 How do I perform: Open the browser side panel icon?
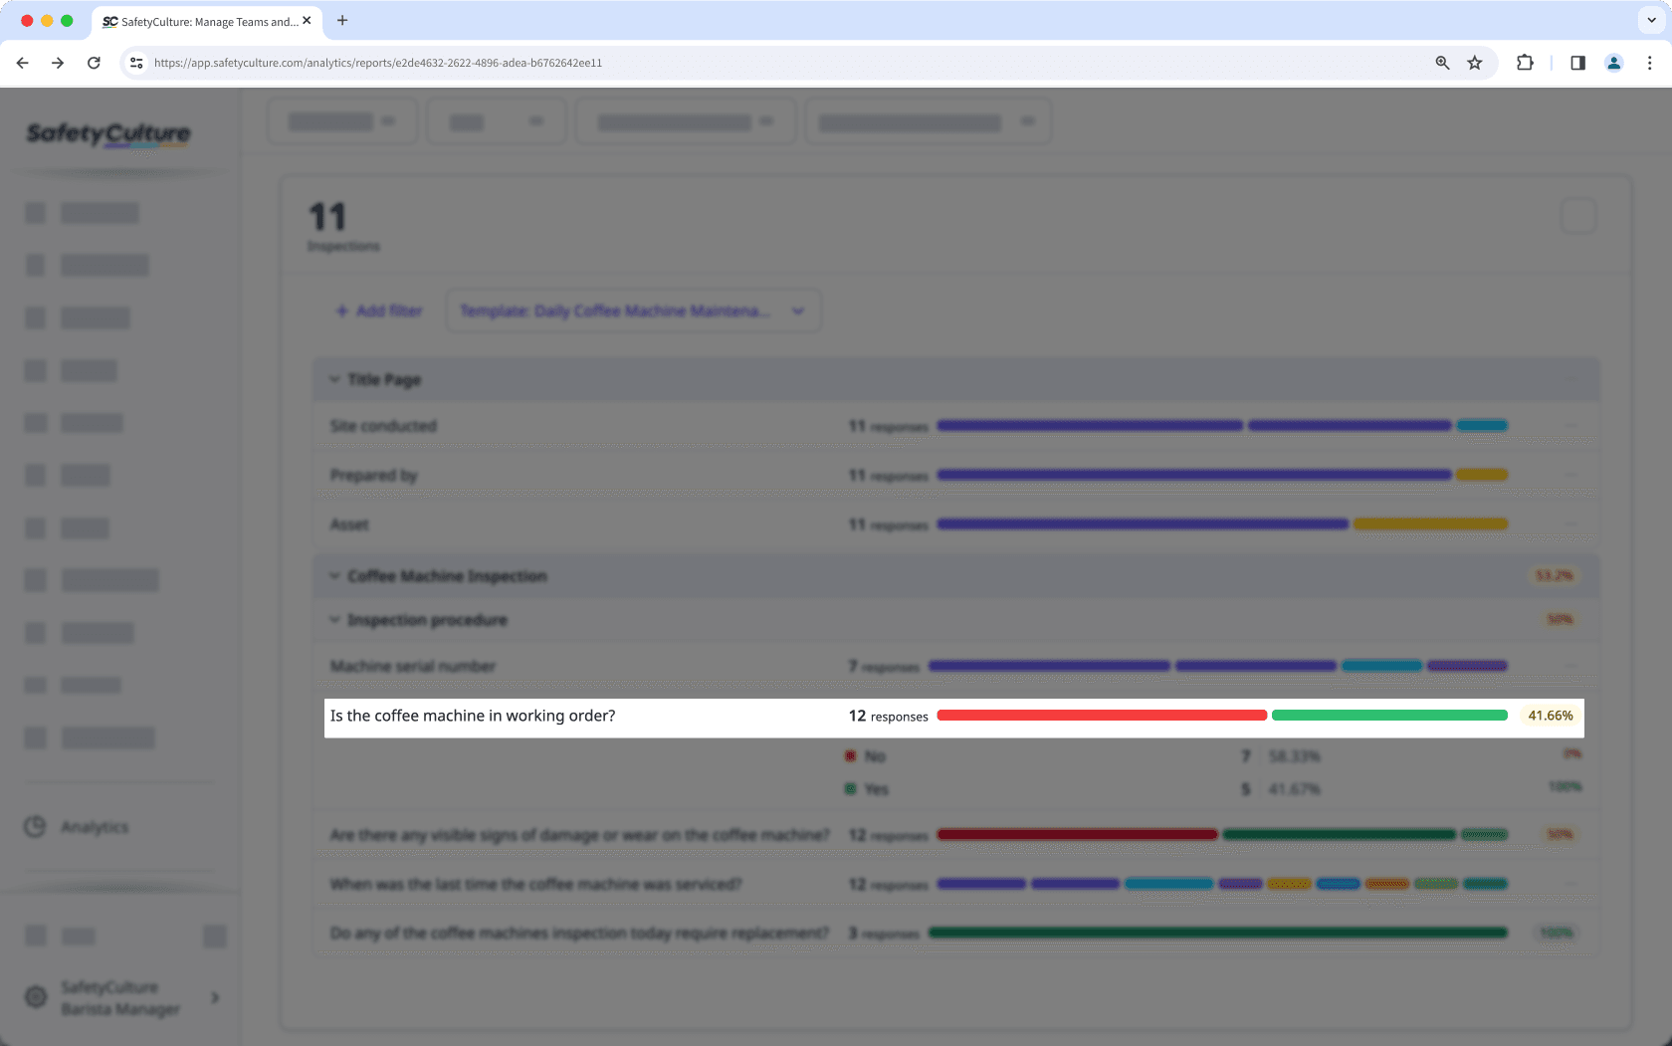tap(1577, 63)
